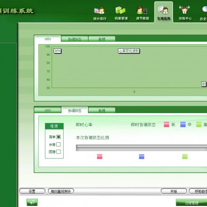This screenshot has width=207, height=207.
Task: Click the 每日基线测评 daily baseline button
Action: click(x=61, y=191)
